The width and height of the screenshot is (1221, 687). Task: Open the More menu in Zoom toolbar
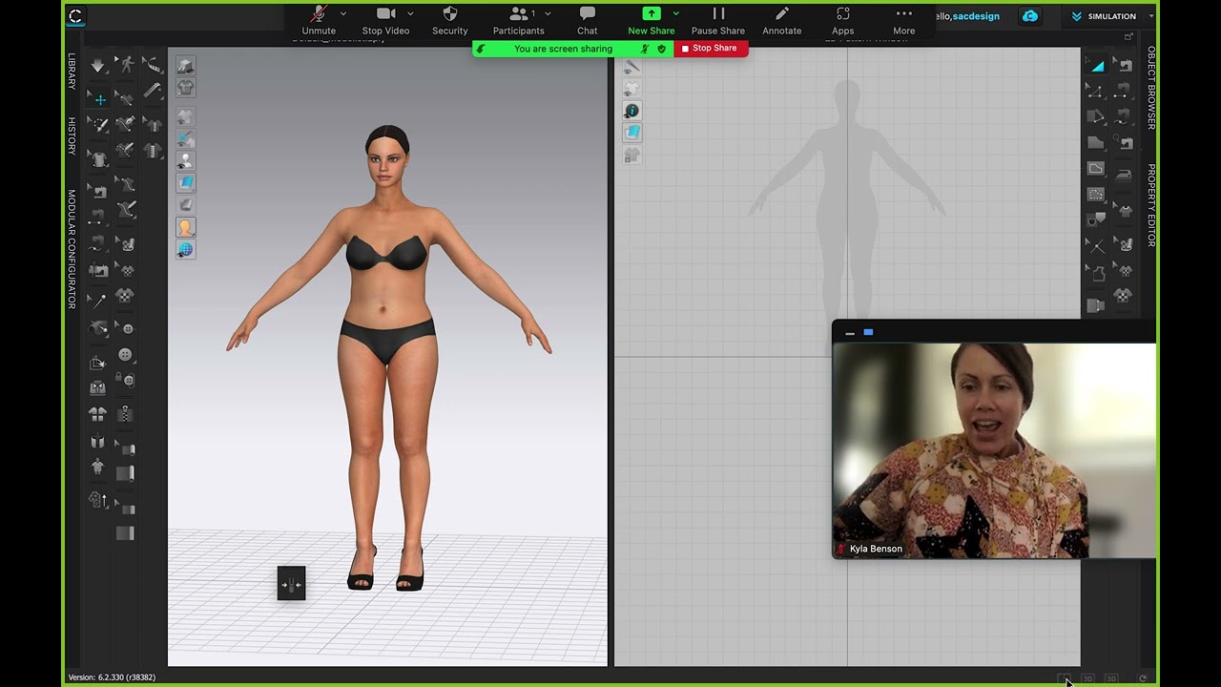tap(903, 21)
